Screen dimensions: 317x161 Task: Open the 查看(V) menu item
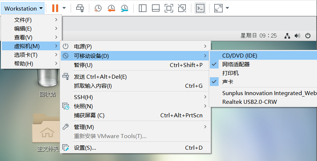pos(31,37)
